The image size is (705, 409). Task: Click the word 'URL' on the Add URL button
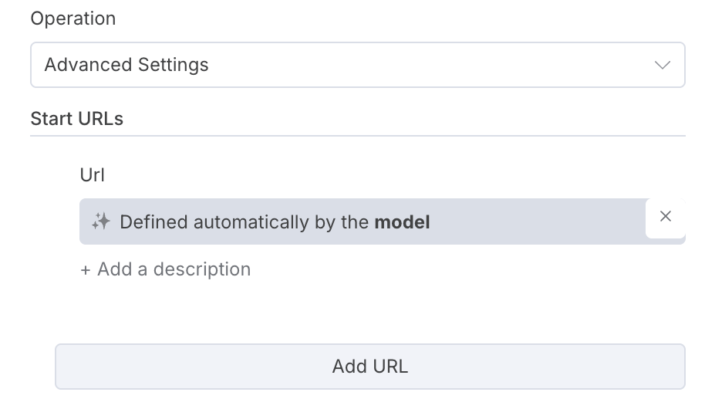click(389, 366)
